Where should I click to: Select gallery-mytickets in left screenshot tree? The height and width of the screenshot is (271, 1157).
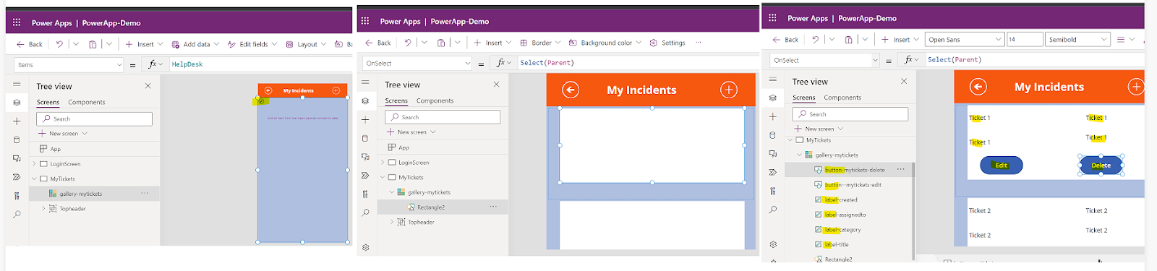[x=80, y=194]
